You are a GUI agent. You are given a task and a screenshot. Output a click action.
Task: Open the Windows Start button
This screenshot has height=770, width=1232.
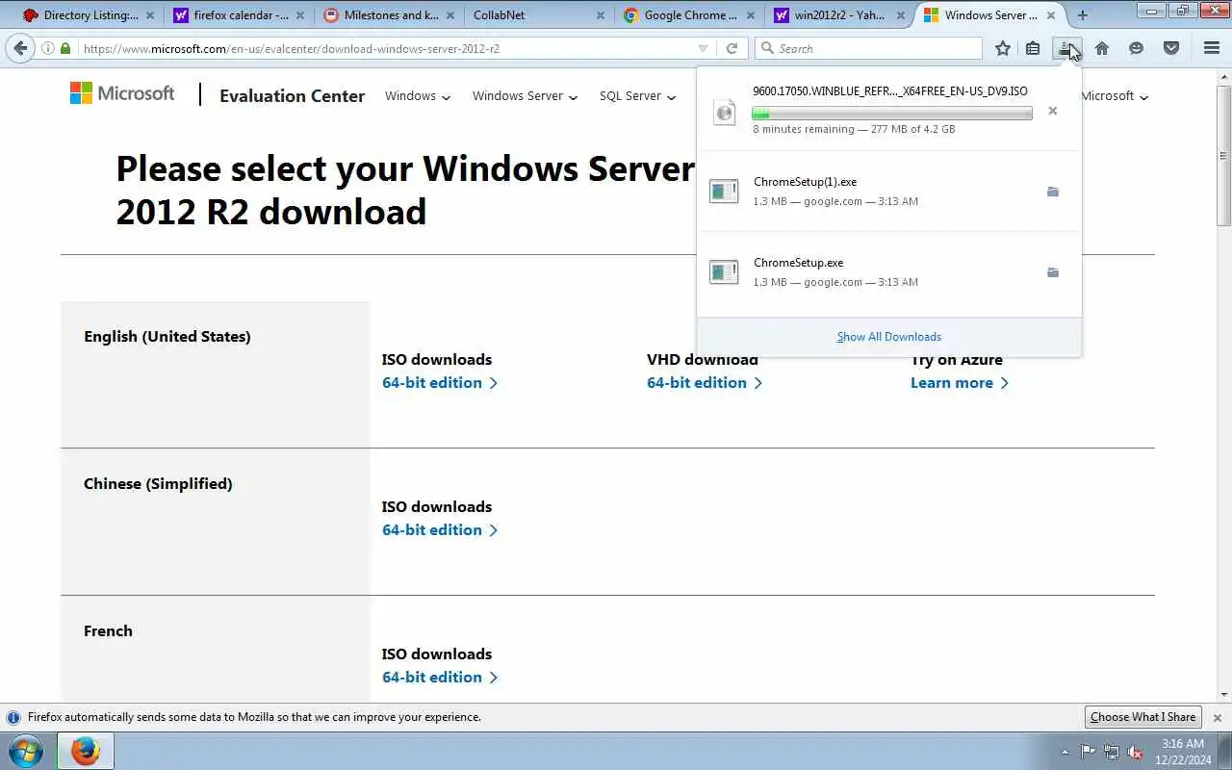point(26,751)
